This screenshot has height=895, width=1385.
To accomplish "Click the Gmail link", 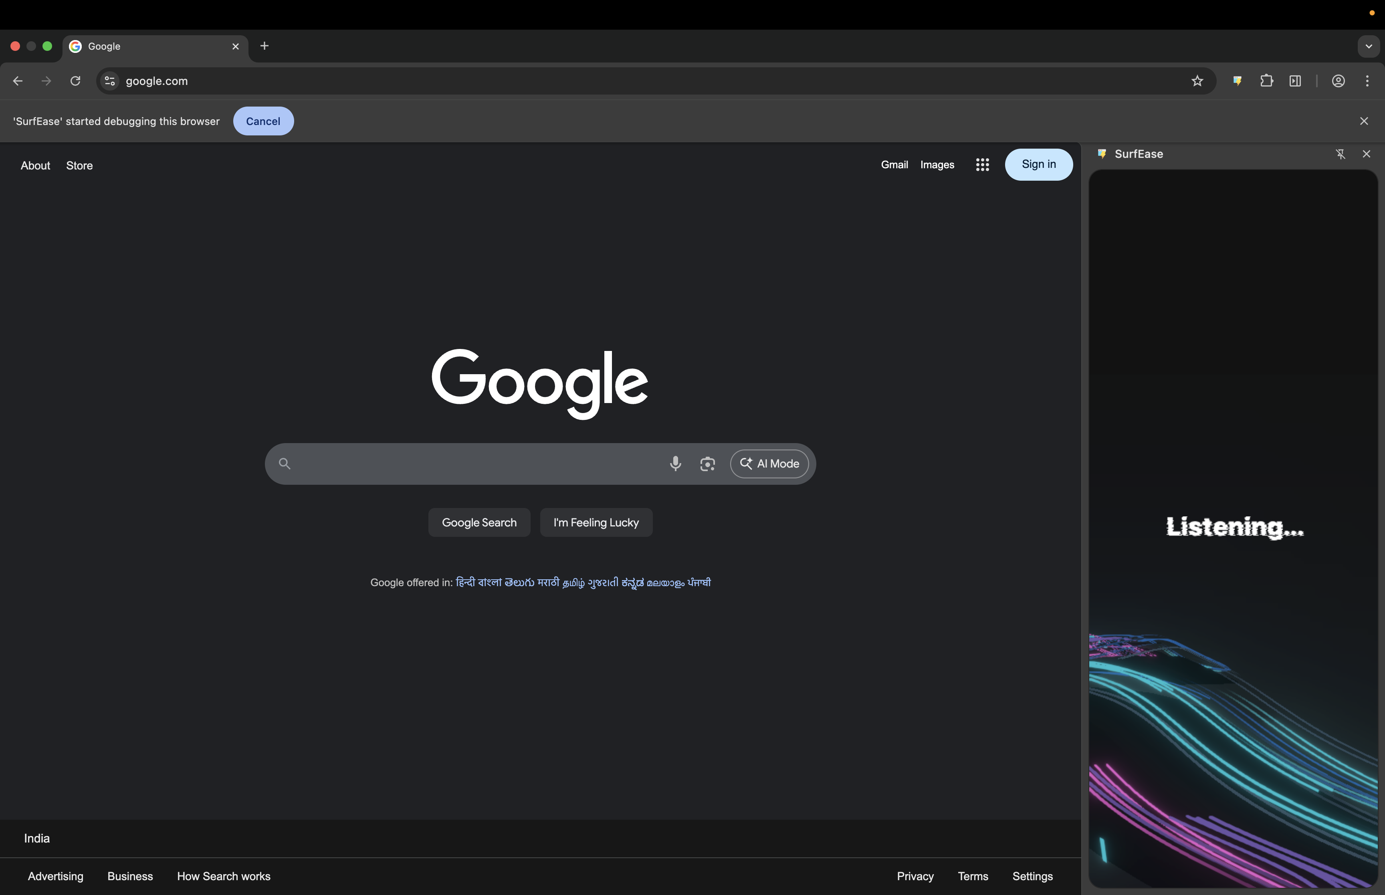I will click(894, 165).
